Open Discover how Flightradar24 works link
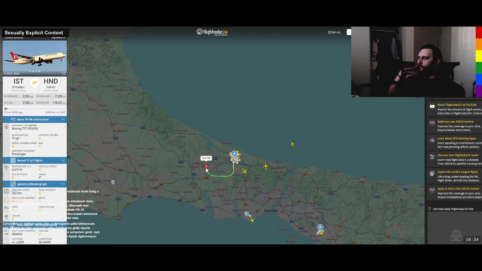 458,155
